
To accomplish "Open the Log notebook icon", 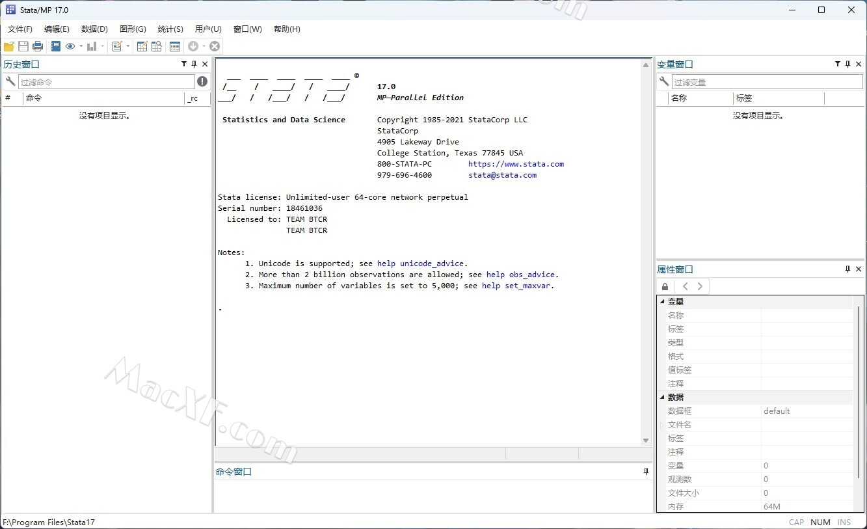I will 55,46.
